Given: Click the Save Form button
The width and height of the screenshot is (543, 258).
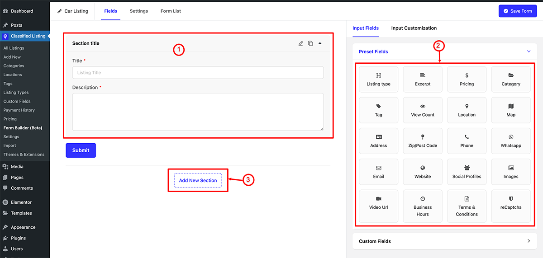Looking at the screenshot, I should tap(518, 11).
